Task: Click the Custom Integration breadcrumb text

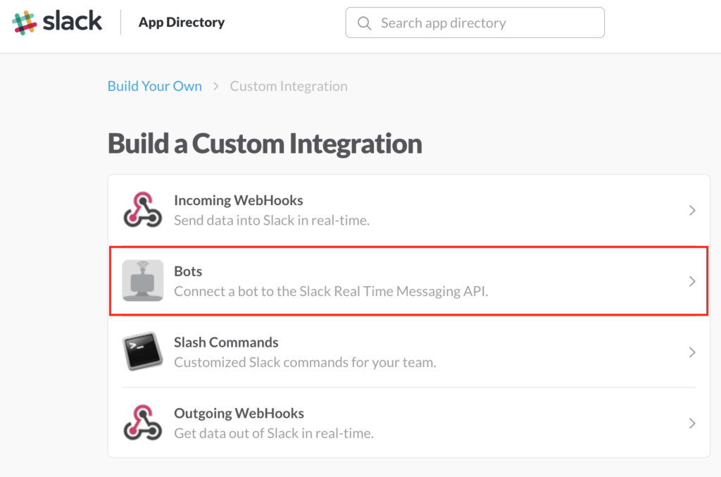Action: point(289,87)
